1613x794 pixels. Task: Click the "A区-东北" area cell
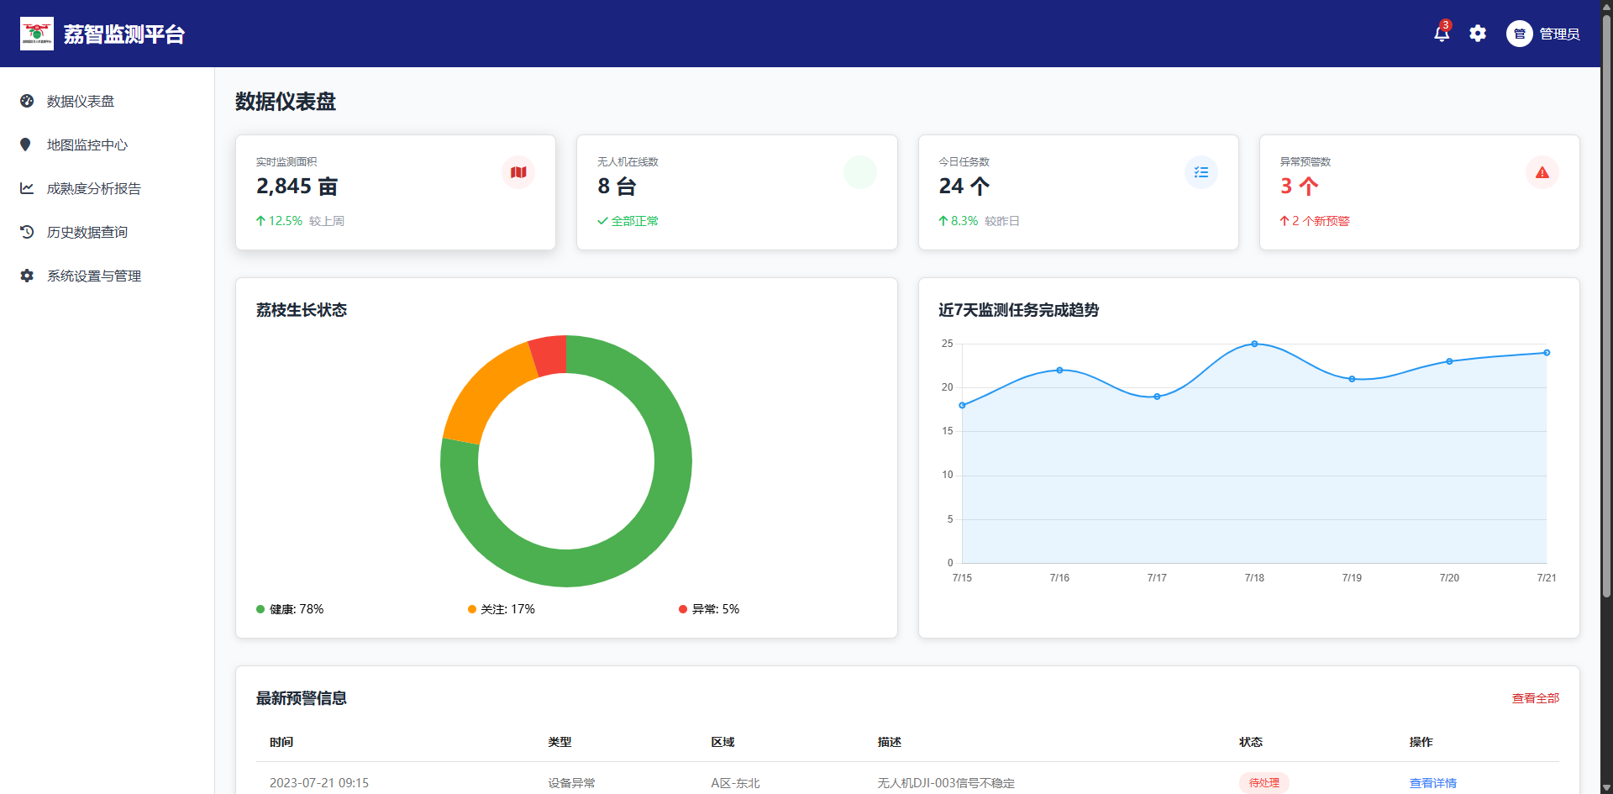[735, 783]
